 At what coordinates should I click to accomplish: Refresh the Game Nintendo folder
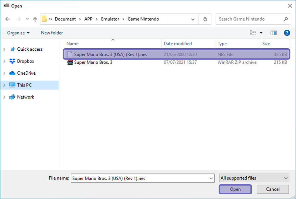205,19
